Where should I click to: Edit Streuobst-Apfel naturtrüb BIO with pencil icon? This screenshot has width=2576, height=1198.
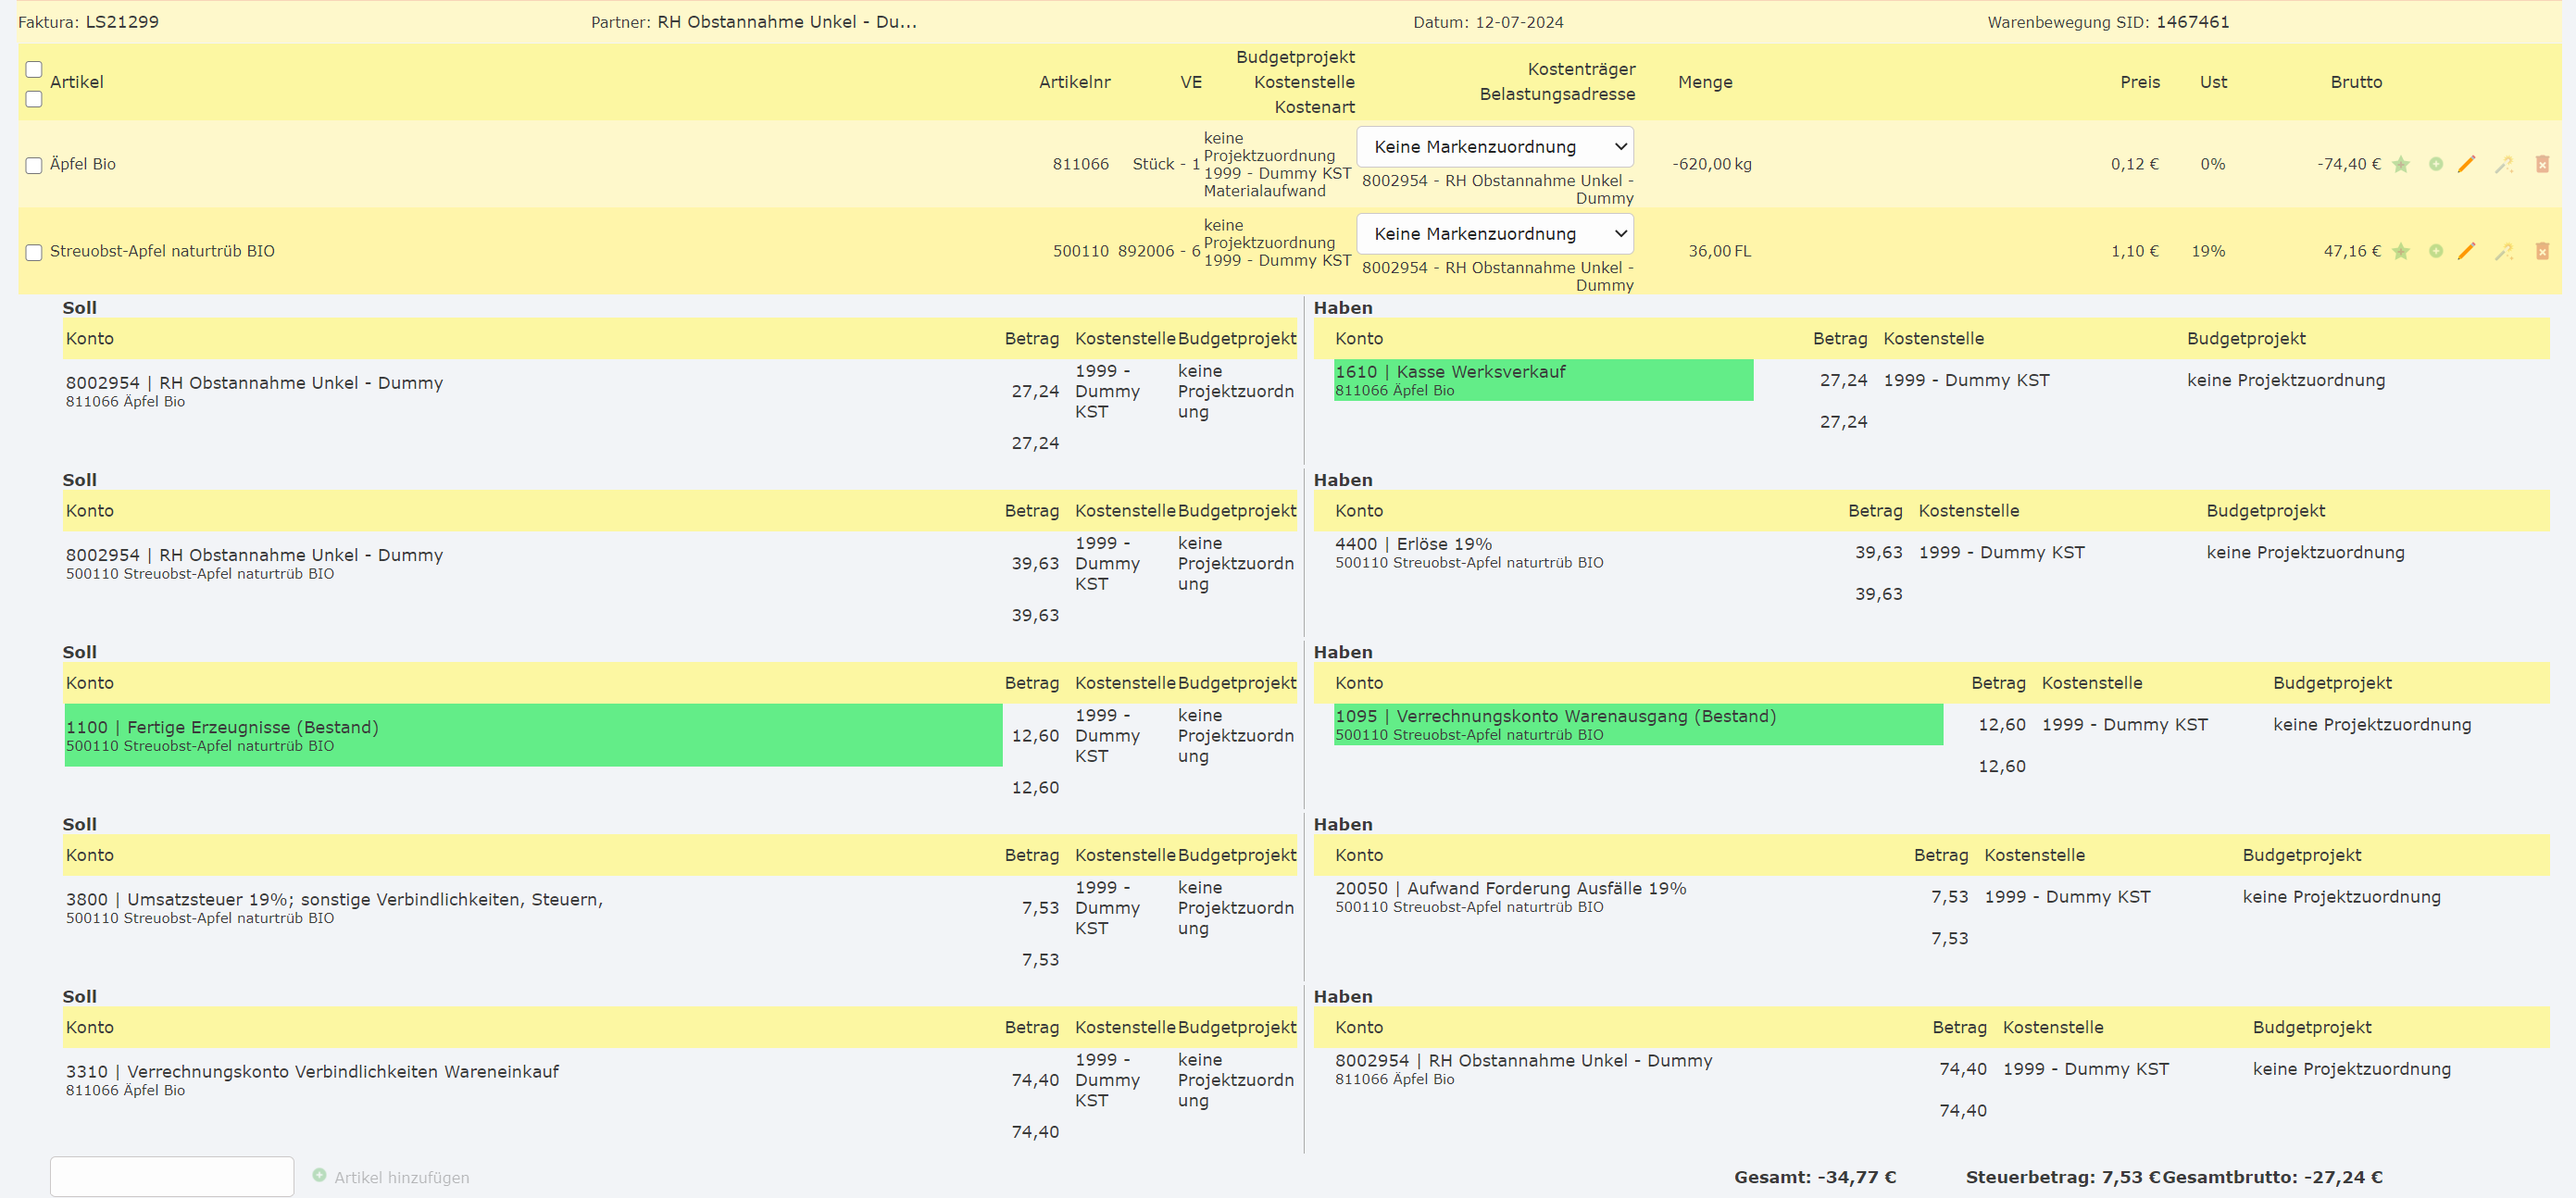2467,251
